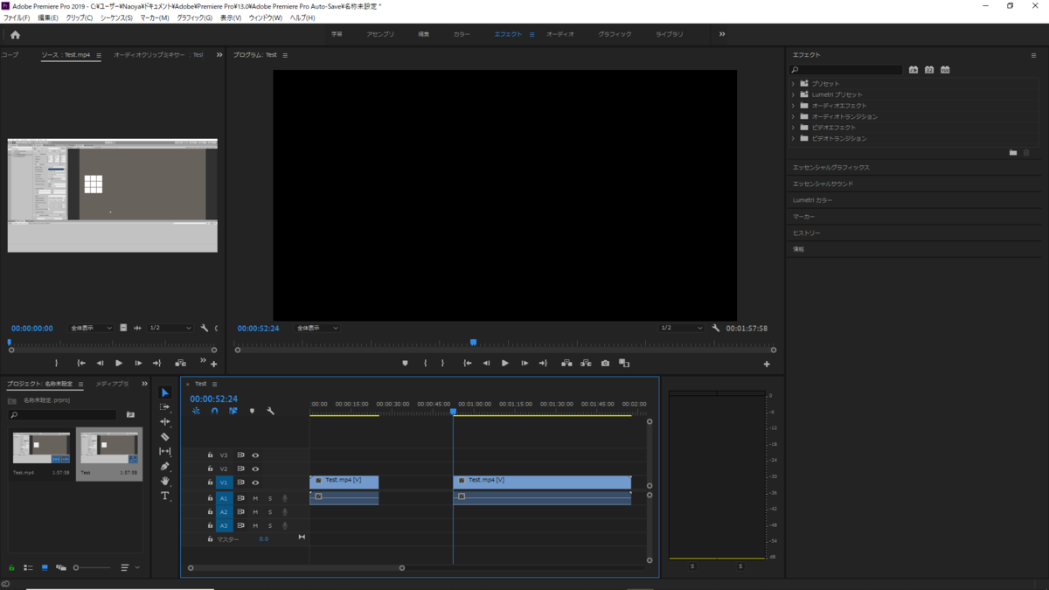The height and width of the screenshot is (590, 1049).
Task: Open the シーケンス(S) menu
Action: 116,17
